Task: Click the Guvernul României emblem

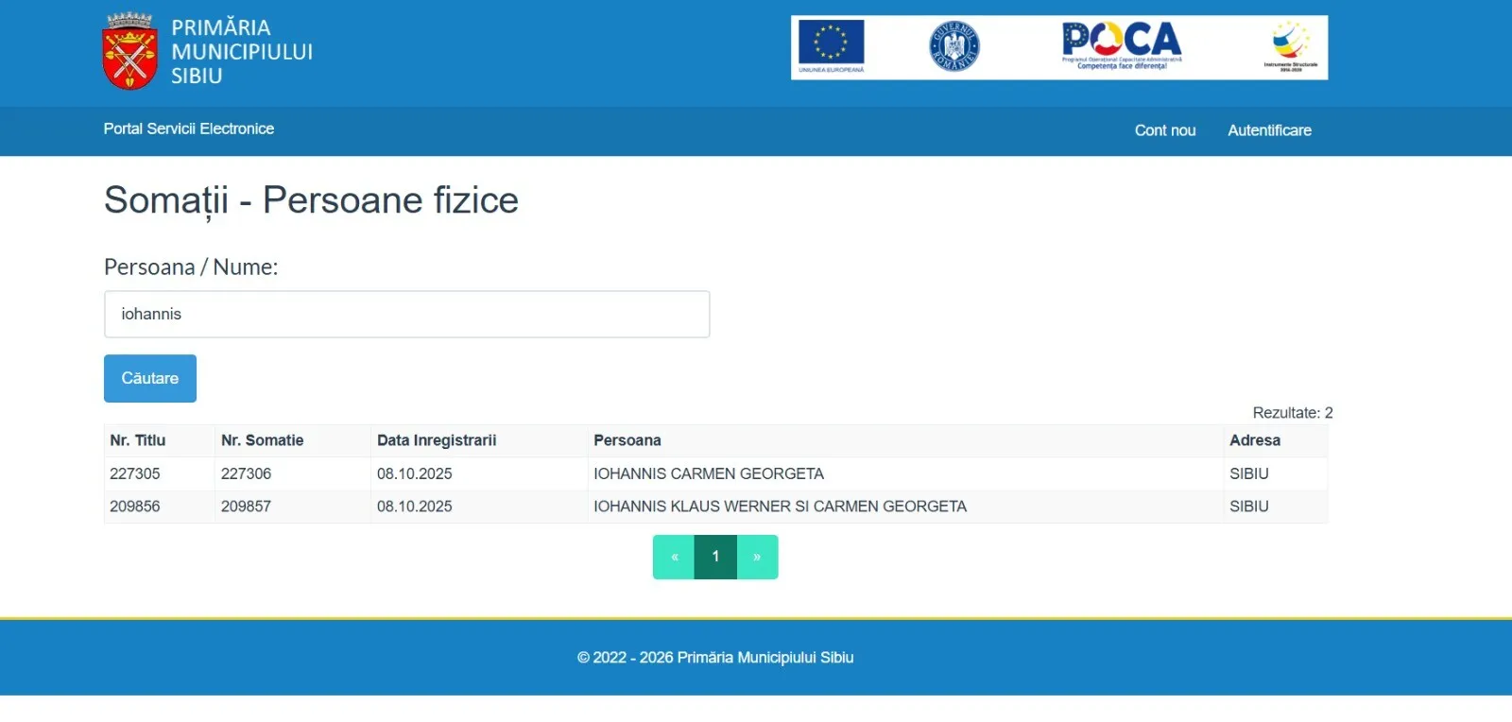Action: tap(954, 46)
